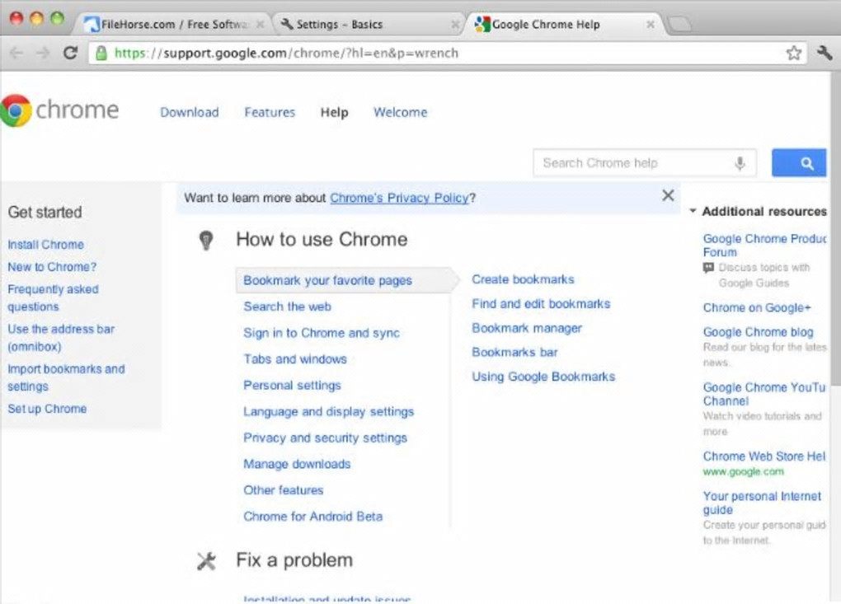Open the wrench menu icon
Image resolution: width=841 pixels, height=604 pixels.
pos(824,54)
